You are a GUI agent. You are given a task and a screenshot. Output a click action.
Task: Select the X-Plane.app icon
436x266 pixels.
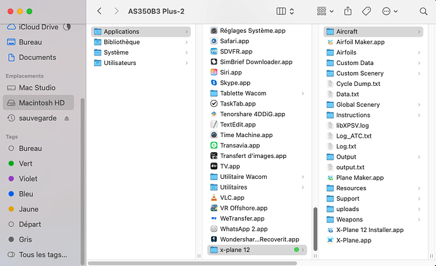click(x=330, y=240)
